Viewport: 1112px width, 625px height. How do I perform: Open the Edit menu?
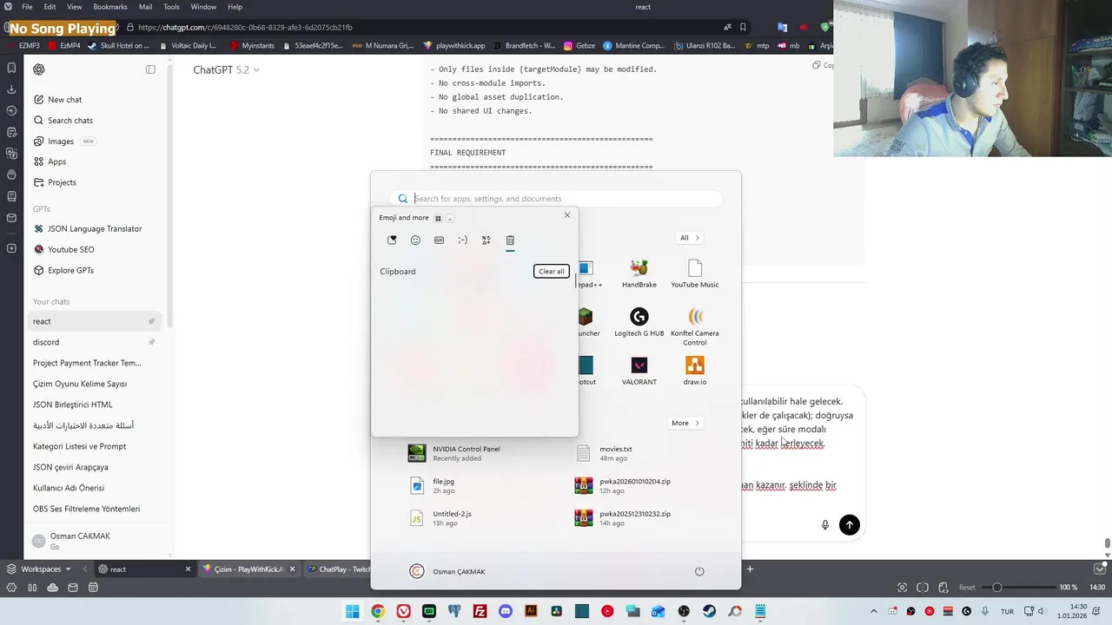click(x=50, y=7)
